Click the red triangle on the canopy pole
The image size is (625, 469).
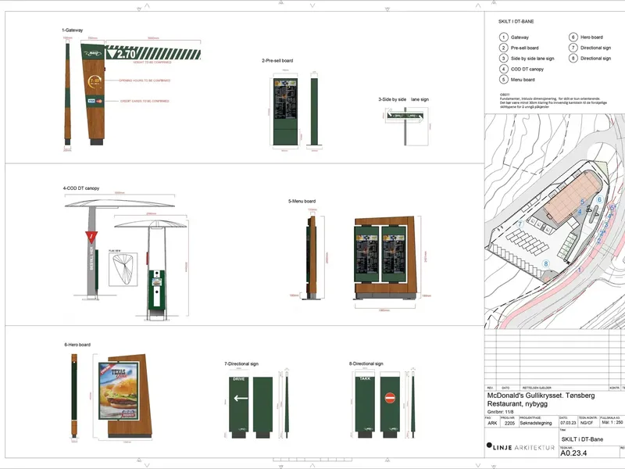91,237
